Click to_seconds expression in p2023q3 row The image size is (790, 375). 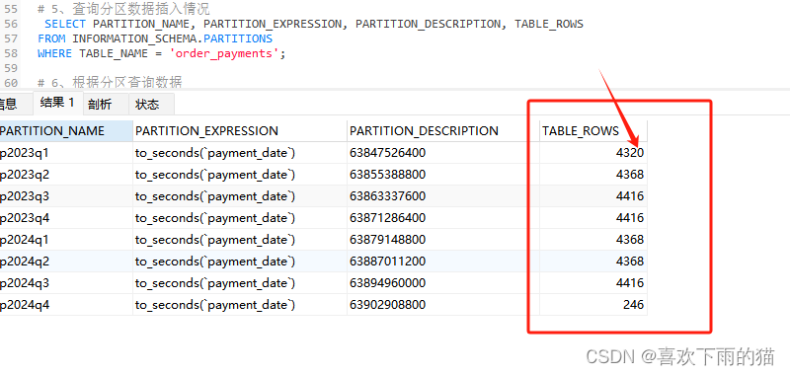point(215,195)
